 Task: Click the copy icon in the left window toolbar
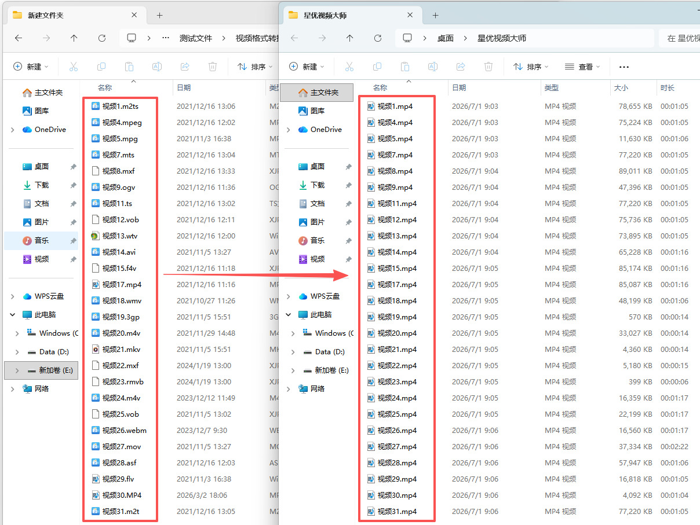coord(101,67)
